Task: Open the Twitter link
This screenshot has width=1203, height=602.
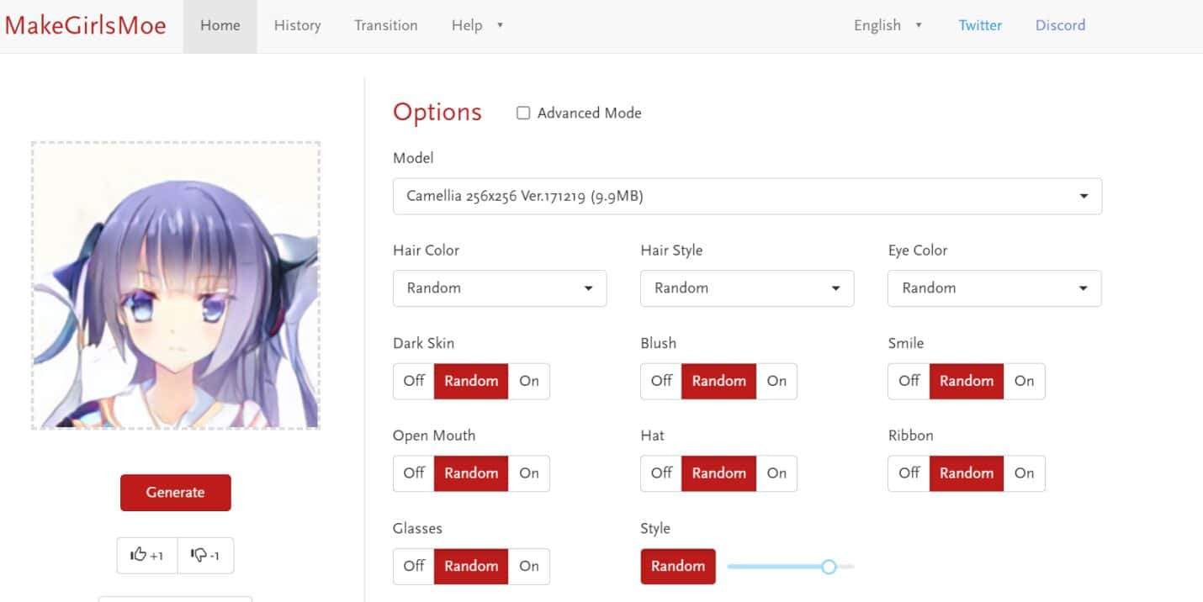Action: [x=980, y=26]
